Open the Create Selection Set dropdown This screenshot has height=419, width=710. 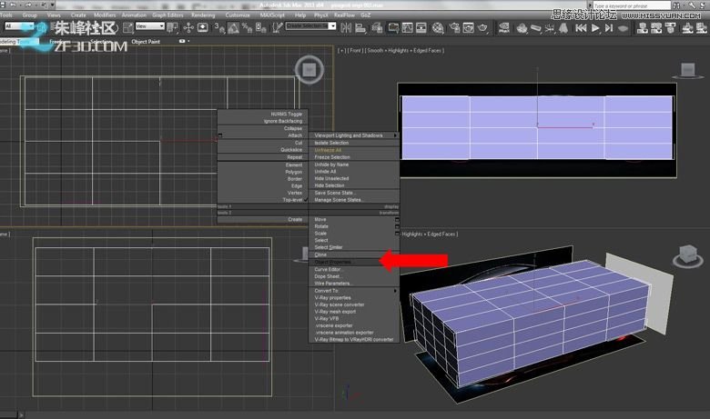coord(311,26)
